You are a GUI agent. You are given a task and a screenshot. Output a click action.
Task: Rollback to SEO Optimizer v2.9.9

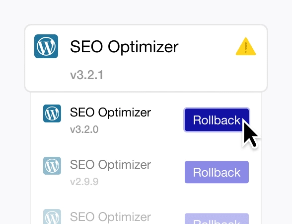tap(217, 172)
